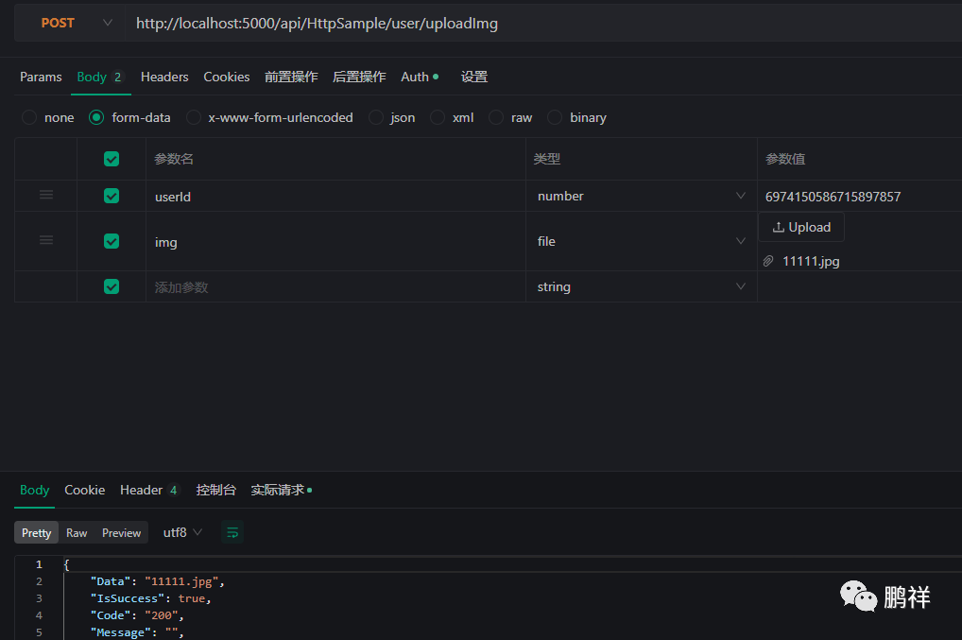This screenshot has width=962, height=640.
Task: Open the 前置操作 tab
Action: point(291,77)
